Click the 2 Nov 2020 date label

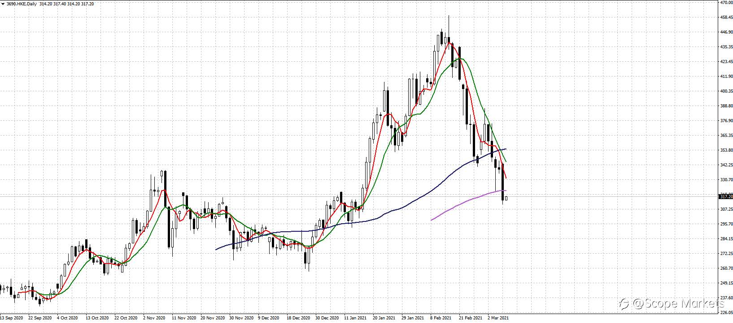pos(155,319)
